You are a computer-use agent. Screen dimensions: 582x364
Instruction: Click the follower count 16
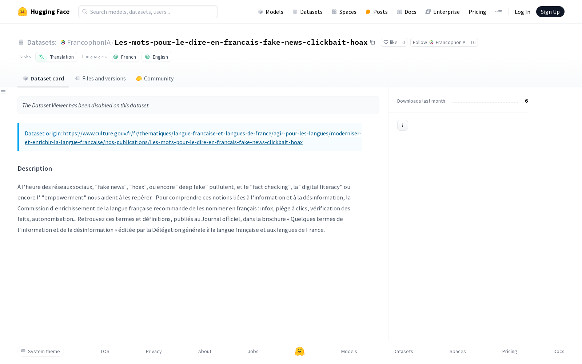coord(473,42)
